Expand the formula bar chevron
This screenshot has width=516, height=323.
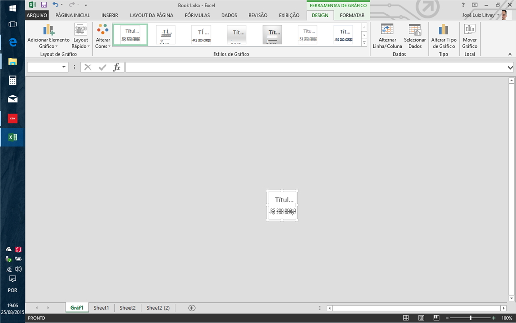click(510, 67)
